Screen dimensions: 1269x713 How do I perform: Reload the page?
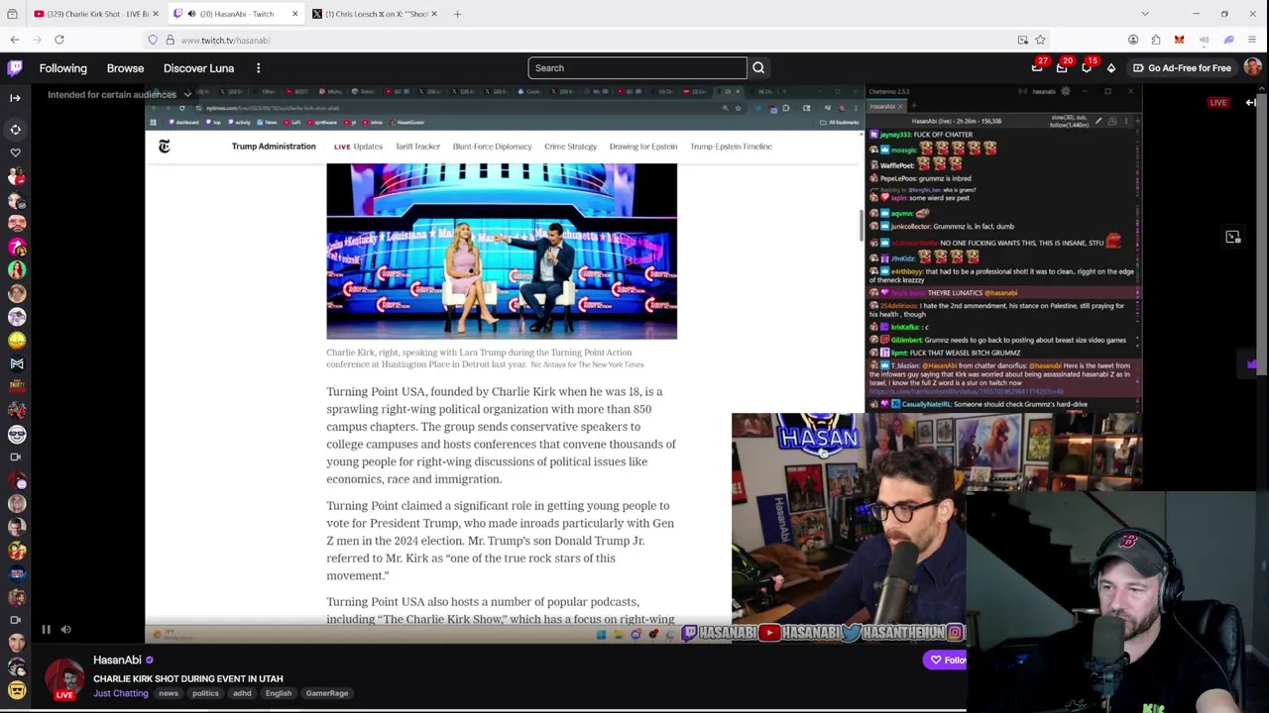point(59,40)
